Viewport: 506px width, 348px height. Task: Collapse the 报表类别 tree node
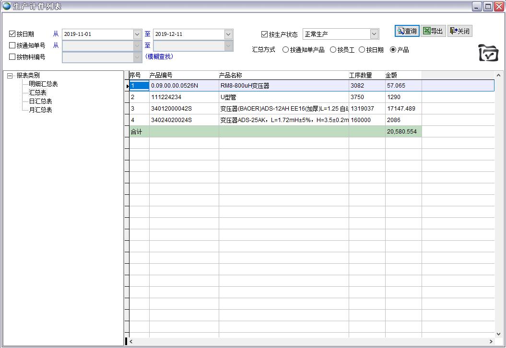[10, 76]
